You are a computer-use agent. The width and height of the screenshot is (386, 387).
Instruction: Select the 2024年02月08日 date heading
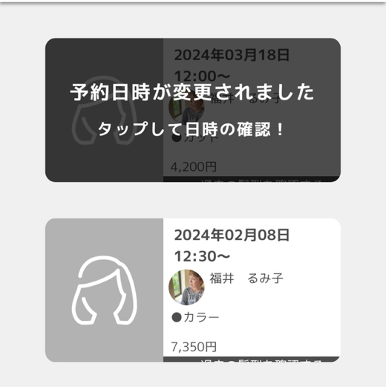point(232,235)
